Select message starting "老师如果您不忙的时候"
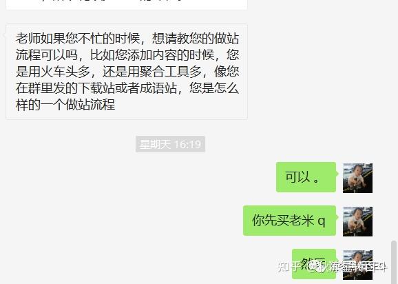This screenshot has width=398, height=284. 127,72
